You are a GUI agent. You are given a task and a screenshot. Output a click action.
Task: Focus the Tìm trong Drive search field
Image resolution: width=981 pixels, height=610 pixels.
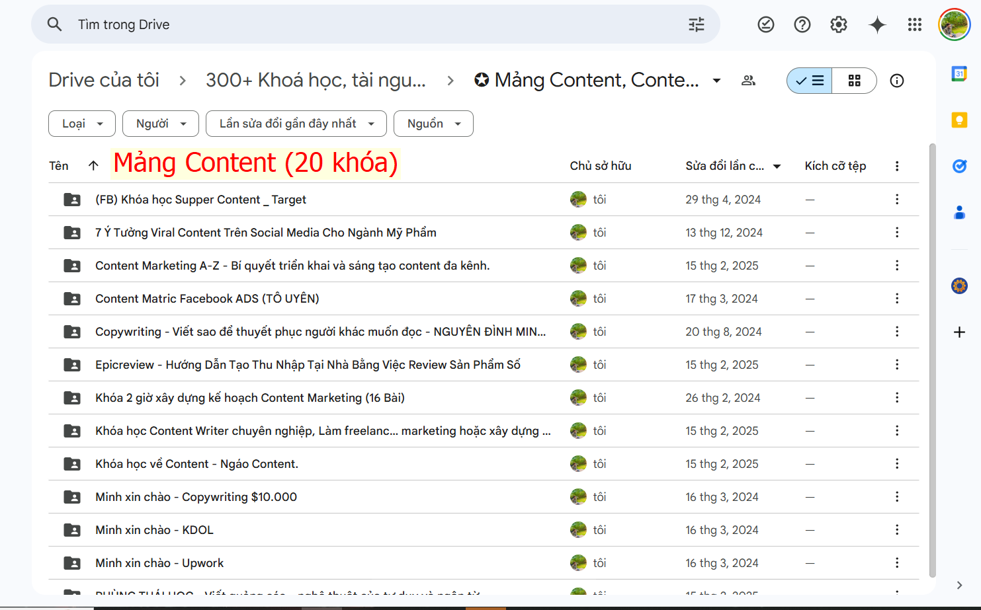377,24
